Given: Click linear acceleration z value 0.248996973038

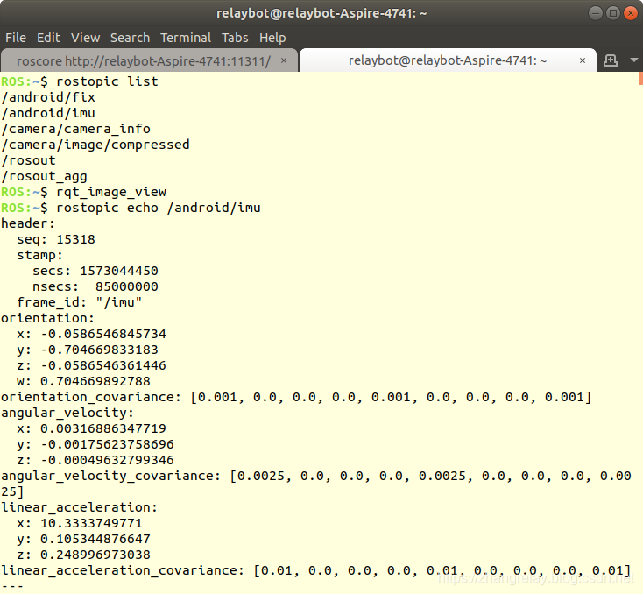Looking at the screenshot, I should (95, 555).
